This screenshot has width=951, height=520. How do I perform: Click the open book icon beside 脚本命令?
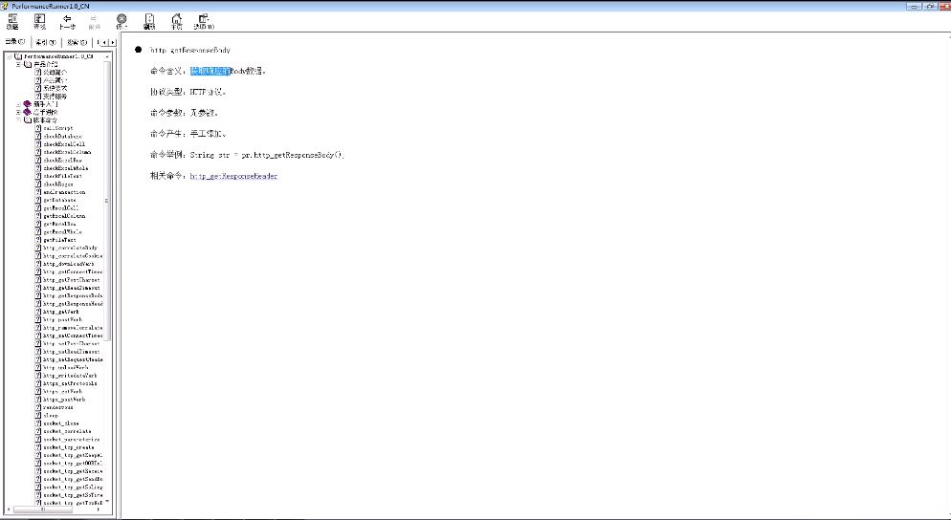point(28,120)
